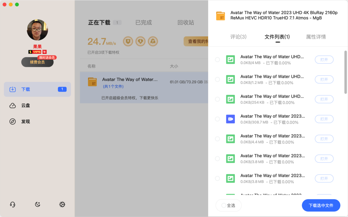Screen dimensions: 348x217
Task: Select the 308.7 MB video file's checkbox
Action: tap(218, 119)
